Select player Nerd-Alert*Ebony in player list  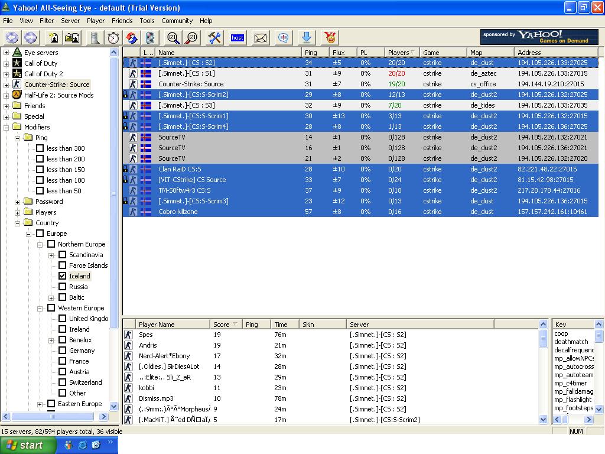pos(164,356)
